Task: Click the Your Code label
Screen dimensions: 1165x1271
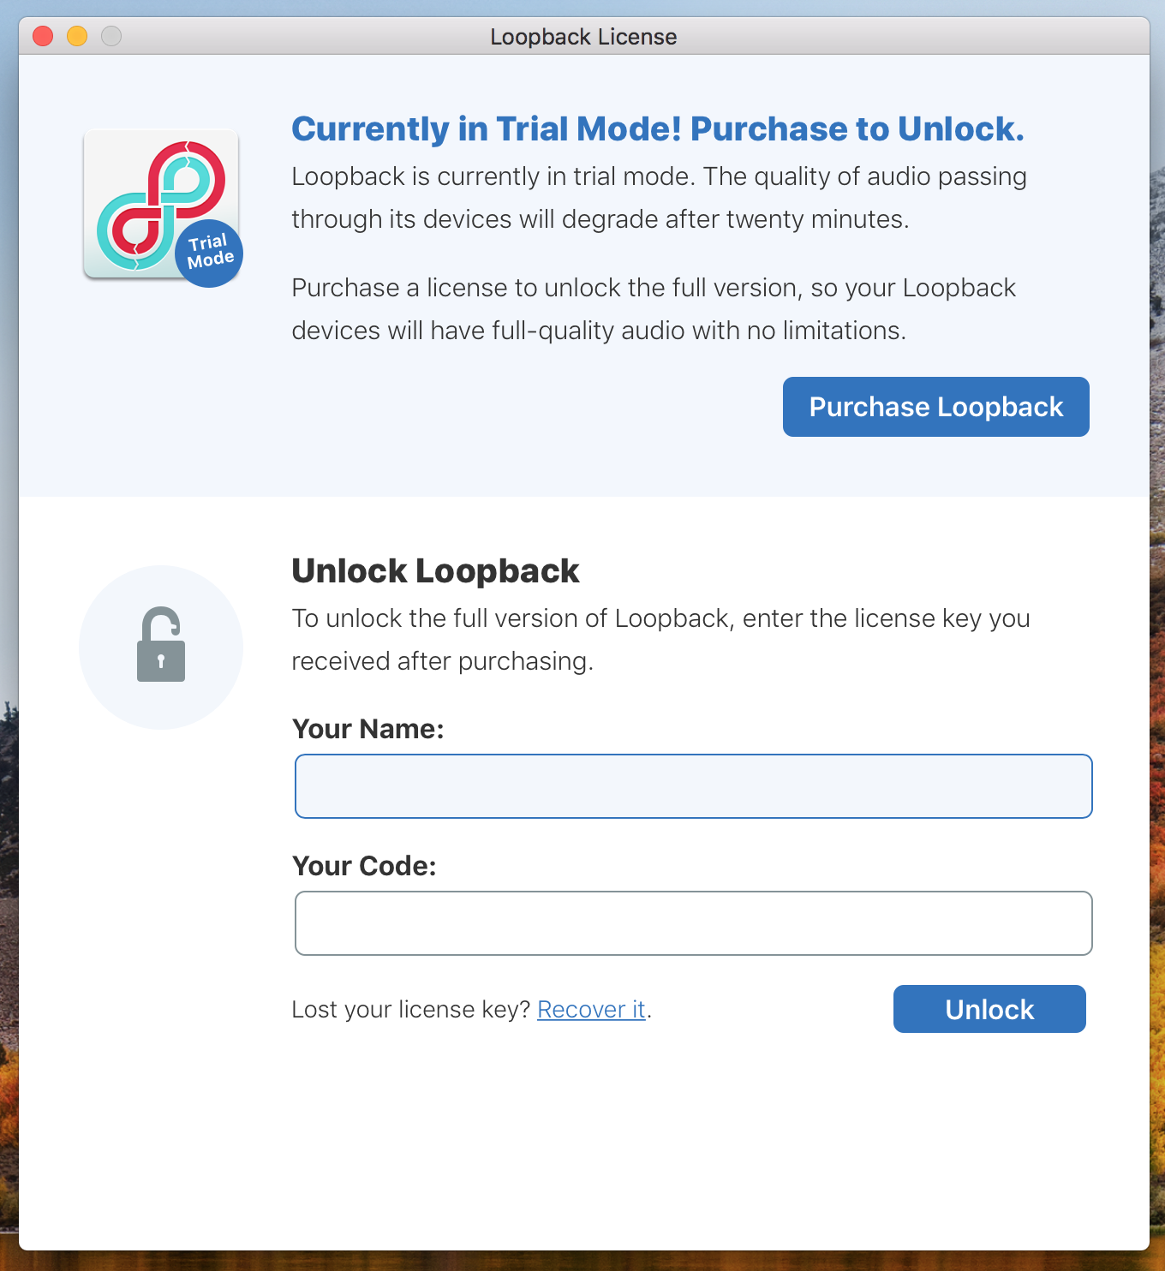Action: [x=364, y=866]
